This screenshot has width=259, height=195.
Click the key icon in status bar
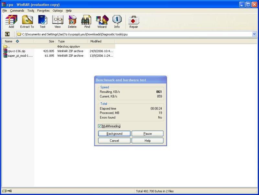[x=9, y=191]
